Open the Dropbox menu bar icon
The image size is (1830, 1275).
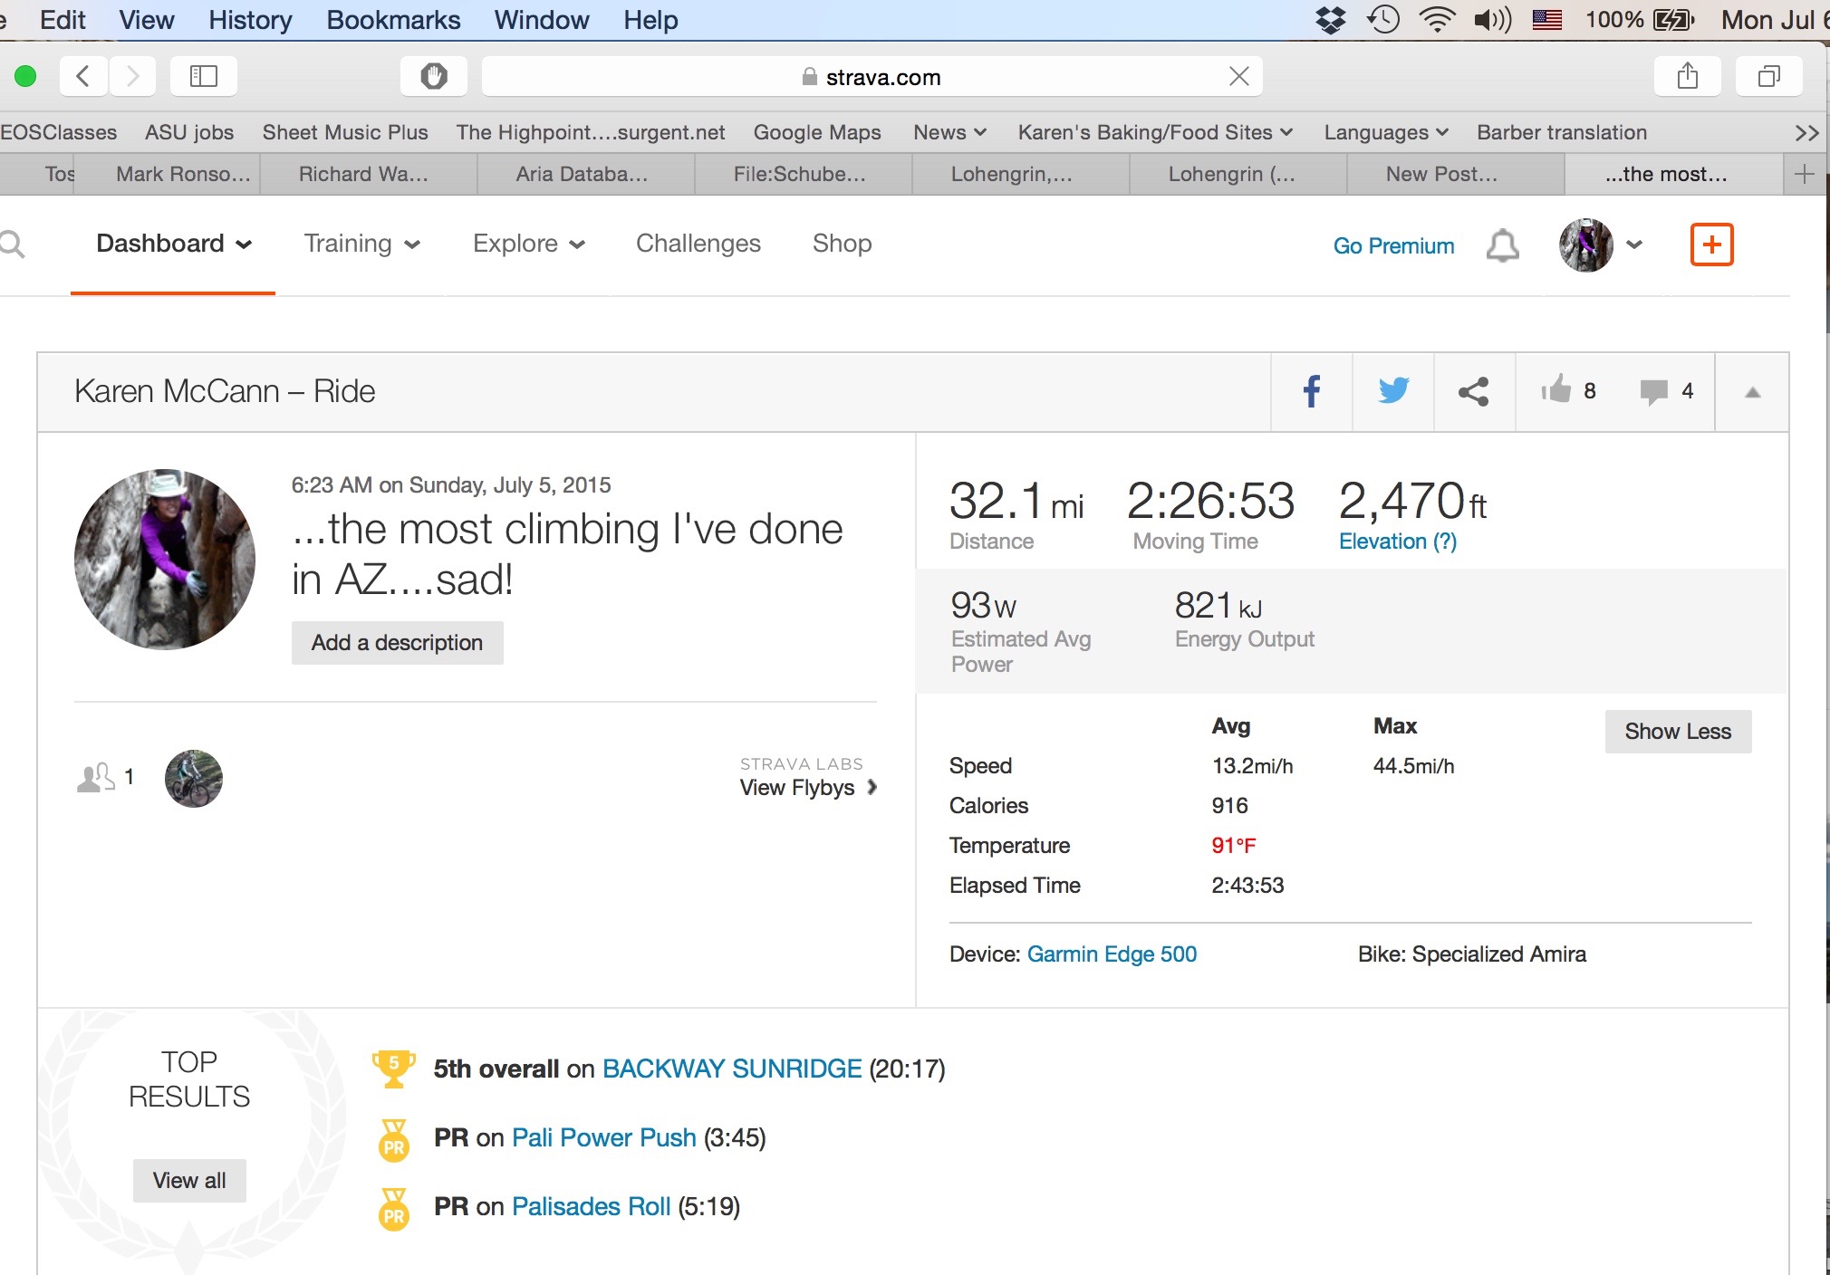click(x=1330, y=20)
